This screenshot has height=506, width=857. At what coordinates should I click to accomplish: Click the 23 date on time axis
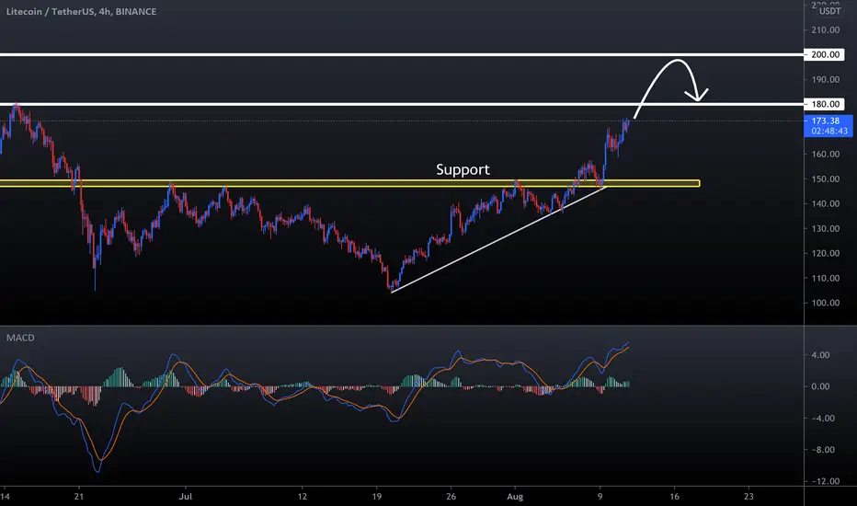(748, 497)
